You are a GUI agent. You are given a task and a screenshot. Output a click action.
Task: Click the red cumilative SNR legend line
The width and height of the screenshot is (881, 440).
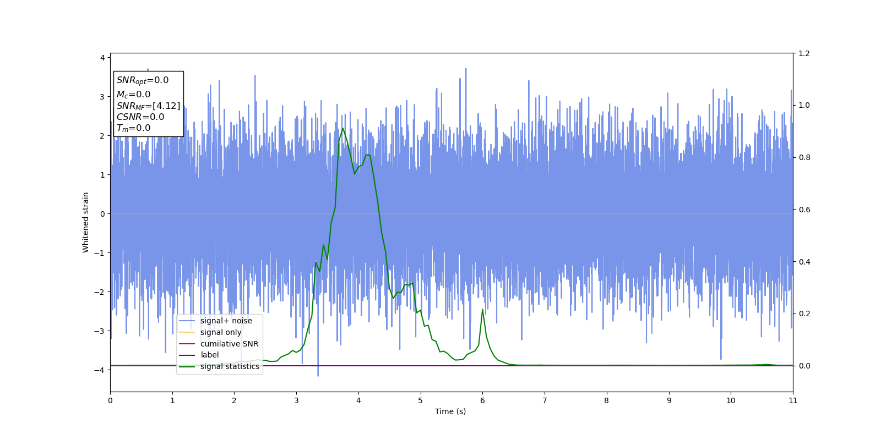(187, 344)
